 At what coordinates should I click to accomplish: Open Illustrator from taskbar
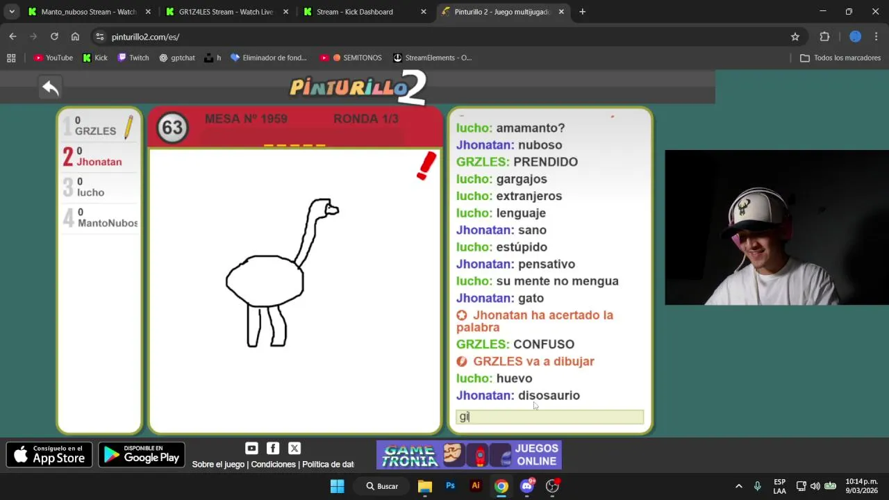coord(476,486)
